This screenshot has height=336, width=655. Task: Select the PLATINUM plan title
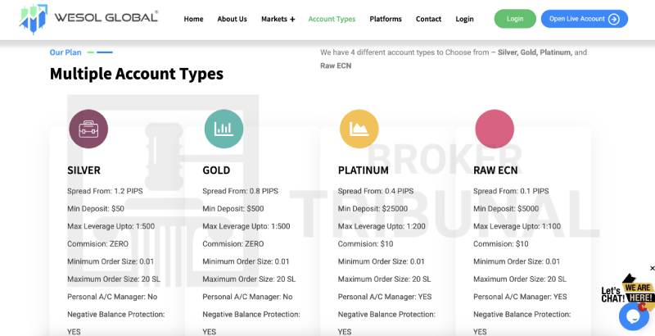click(364, 170)
